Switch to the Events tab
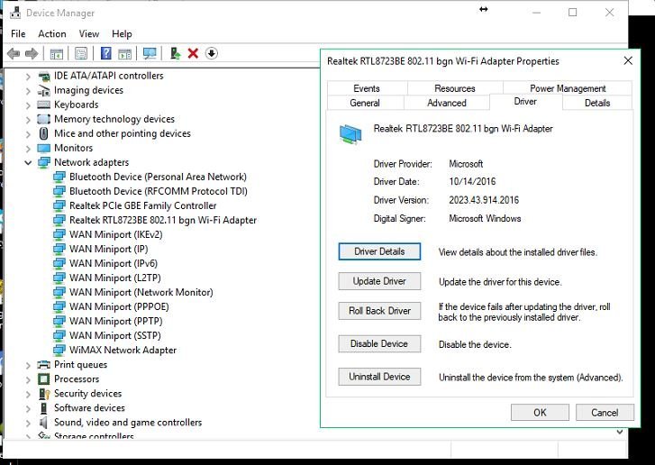Viewport: 655px width, 465px height. [x=367, y=88]
